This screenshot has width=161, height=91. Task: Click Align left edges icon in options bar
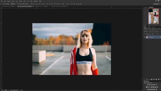39,4
